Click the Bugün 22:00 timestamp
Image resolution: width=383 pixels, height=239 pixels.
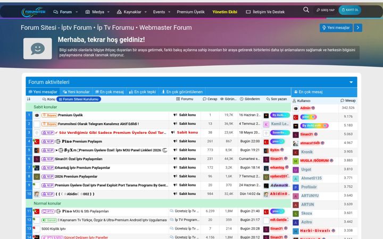pyautogui.click(x=249, y=141)
